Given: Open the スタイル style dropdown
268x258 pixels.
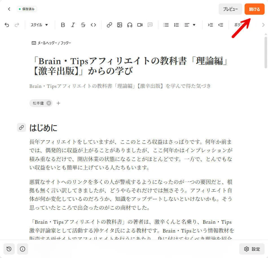Looking at the screenshot, I should click(39, 25).
